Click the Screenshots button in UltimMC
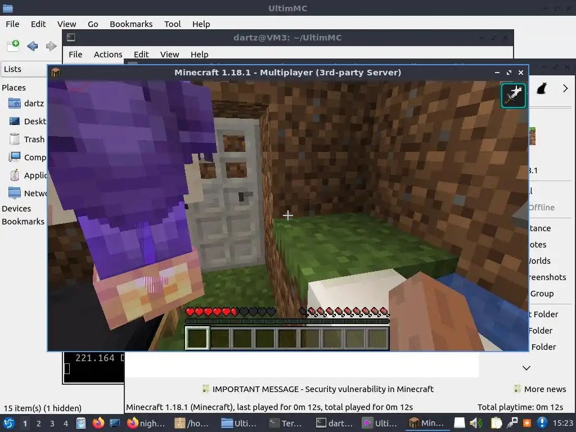 coord(547,277)
